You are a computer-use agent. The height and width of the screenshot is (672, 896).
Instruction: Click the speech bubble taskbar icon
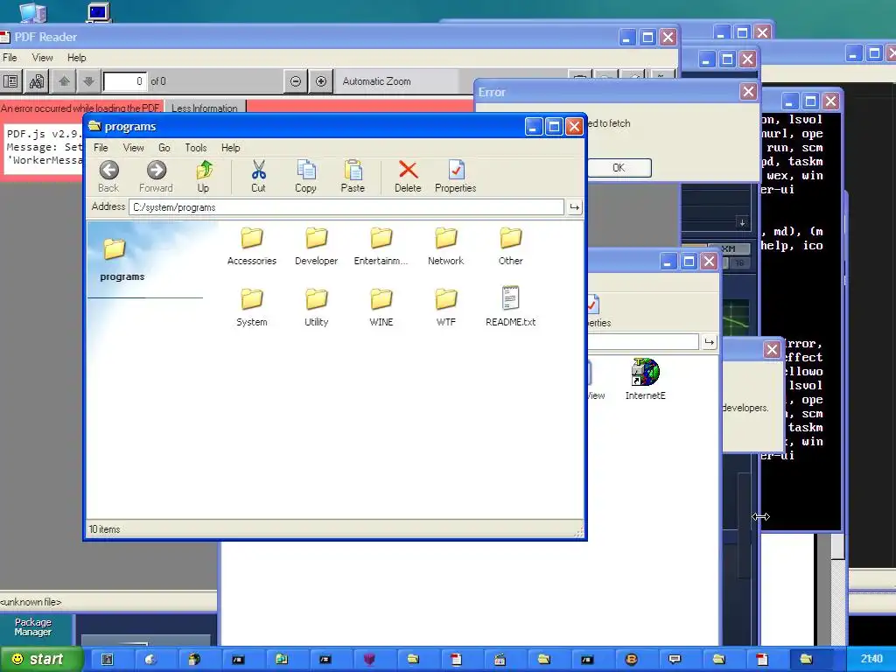pyautogui.click(x=675, y=660)
